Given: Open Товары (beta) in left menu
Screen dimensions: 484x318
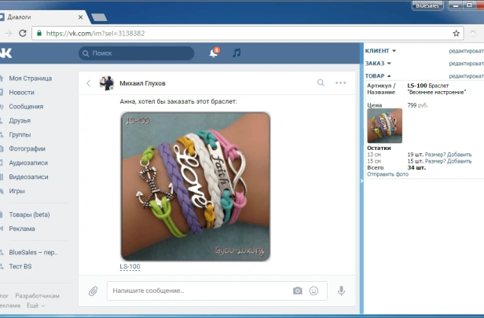Looking at the screenshot, I should [29, 214].
